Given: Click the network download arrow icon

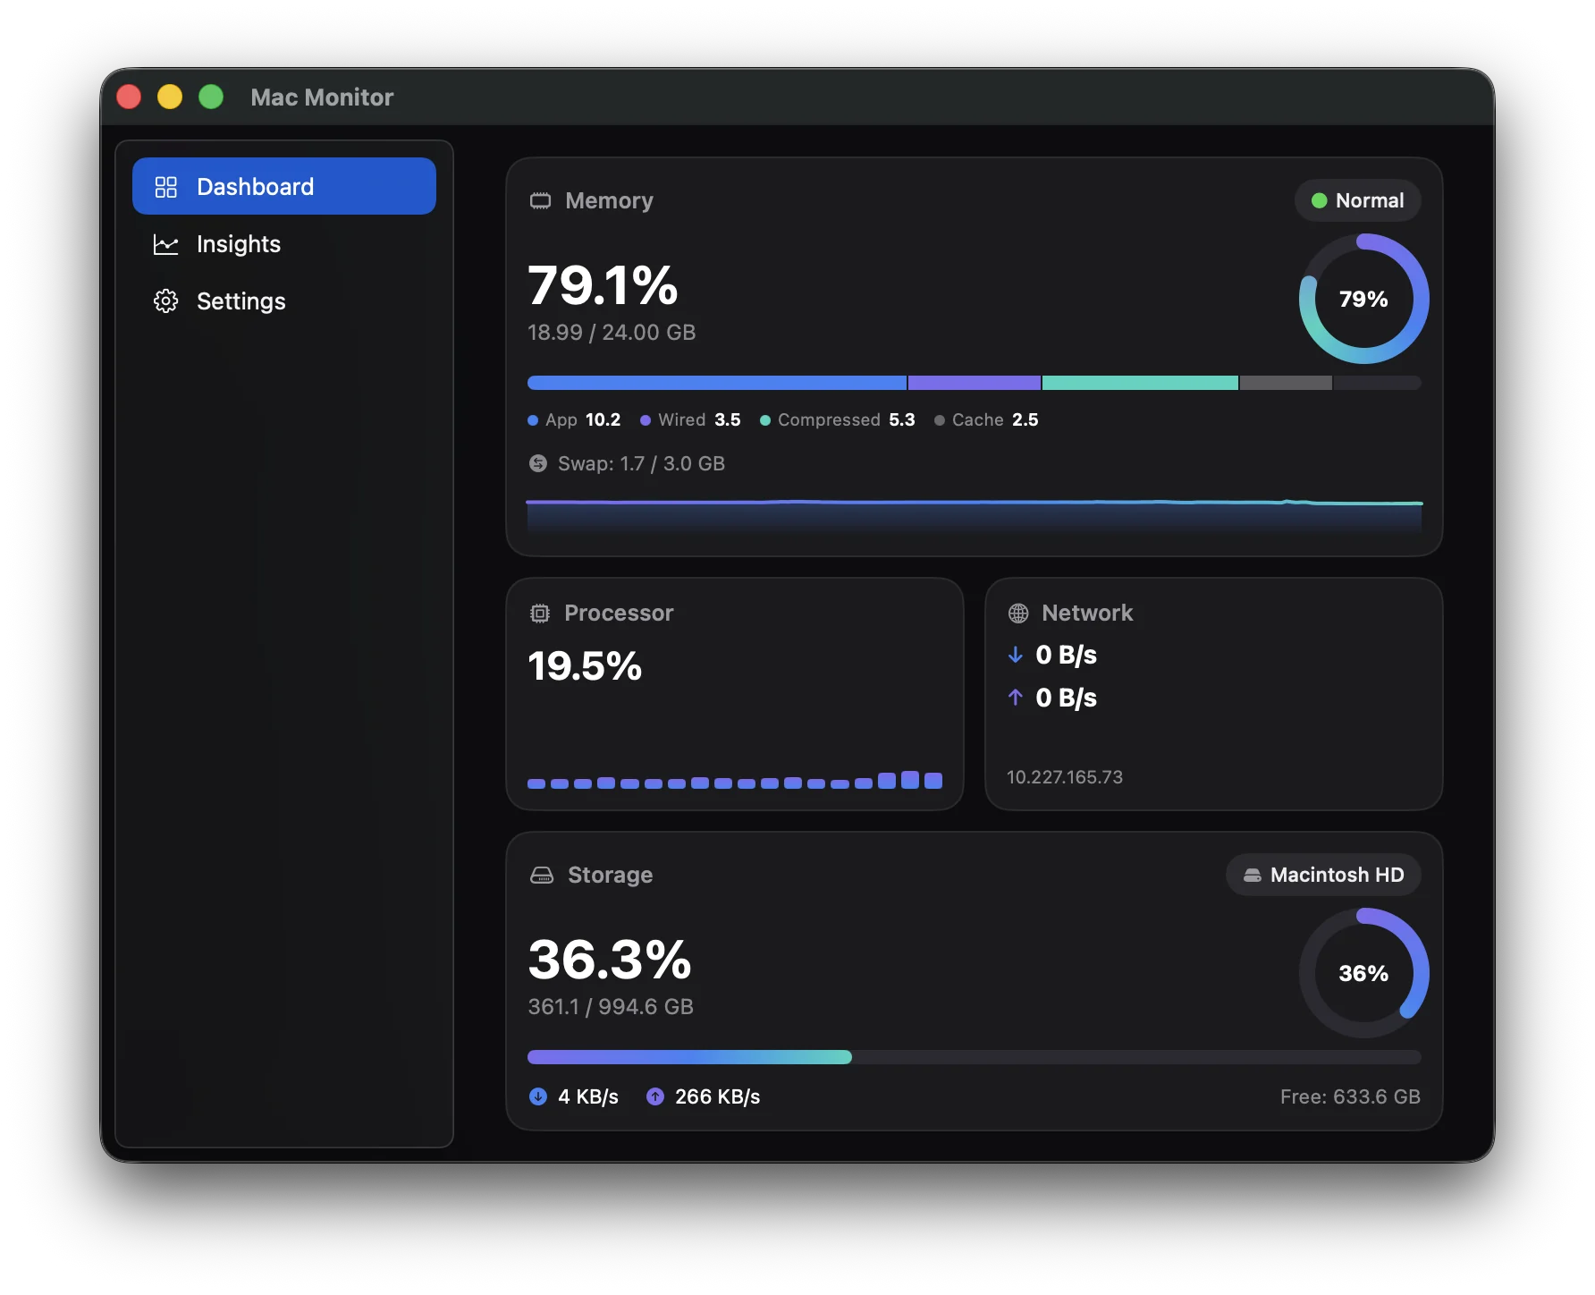Looking at the screenshot, I should click(x=1016, y=655).
